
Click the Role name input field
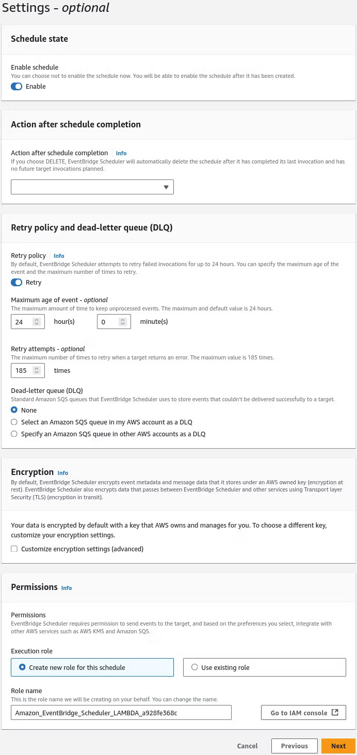point(121,713)
